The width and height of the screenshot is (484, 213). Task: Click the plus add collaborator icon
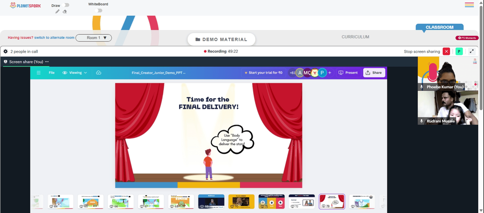[x=330, y=73]
